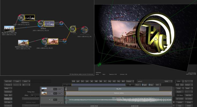Go to the out point

click(114, 81)
